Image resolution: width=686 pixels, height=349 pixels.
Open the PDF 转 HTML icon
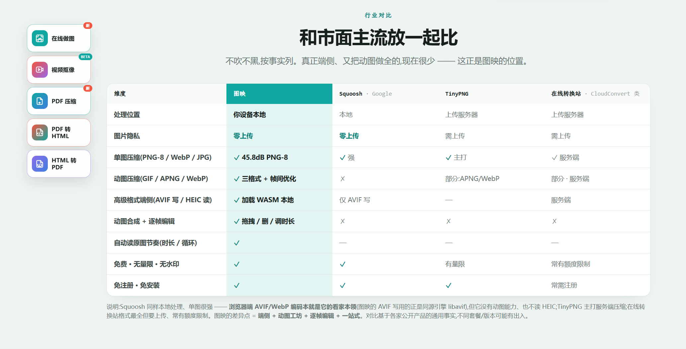pyautogui.click(x=40, y=132)
